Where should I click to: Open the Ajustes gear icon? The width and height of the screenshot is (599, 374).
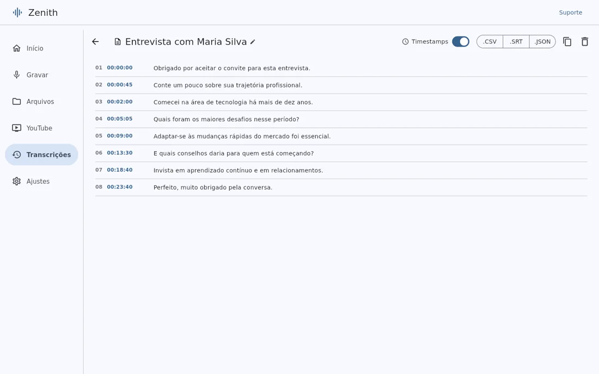[x=16, y=181]
